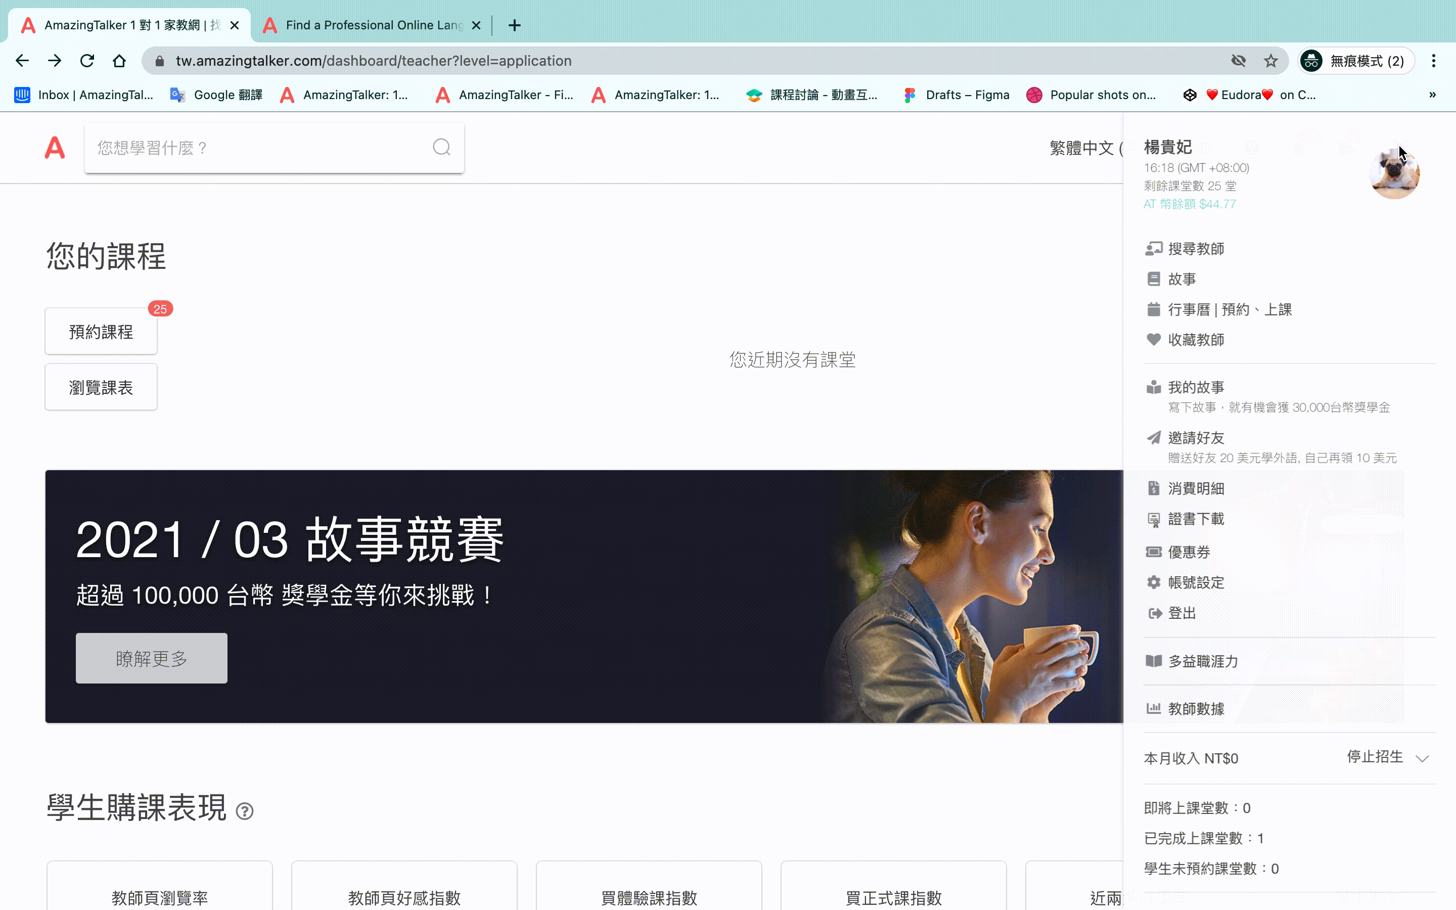Click the 登出 logout icon
This screenshot has height=910, width=1456.
pyautogui.click(x=1154, y=613)
